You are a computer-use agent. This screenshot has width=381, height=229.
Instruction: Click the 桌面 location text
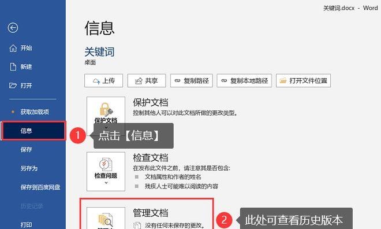point(90,62)
